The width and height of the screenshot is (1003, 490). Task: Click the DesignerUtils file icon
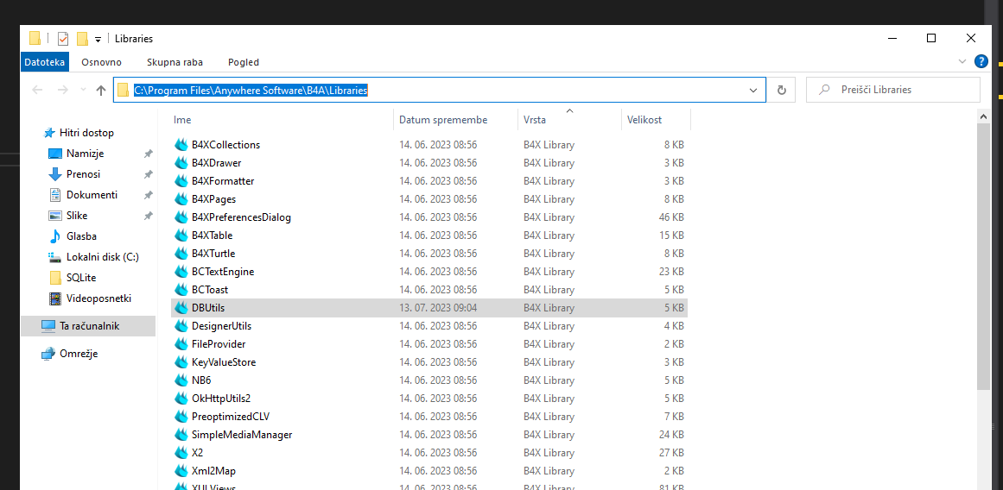click(x=181, y=326)
